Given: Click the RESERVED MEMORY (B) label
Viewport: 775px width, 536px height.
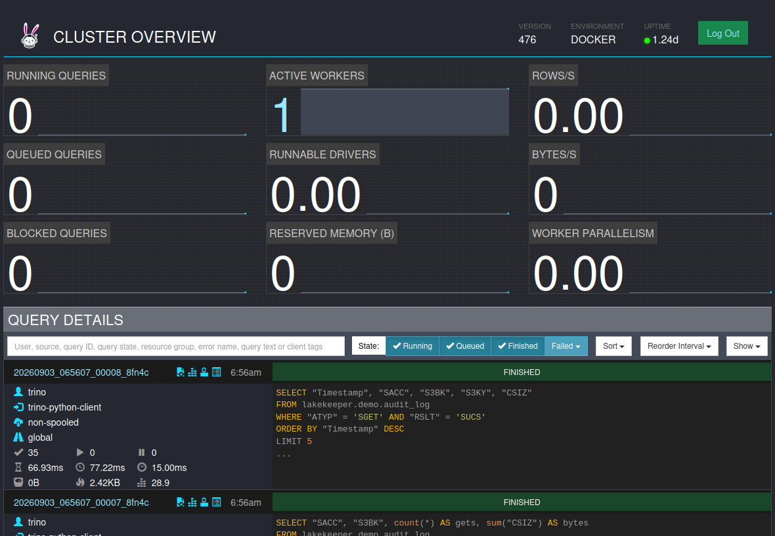Looking at the screenshot, I should 332,233.
